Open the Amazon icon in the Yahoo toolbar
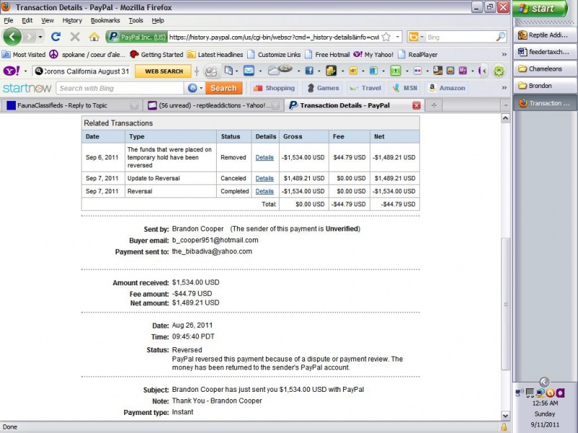 pos(438,70)
